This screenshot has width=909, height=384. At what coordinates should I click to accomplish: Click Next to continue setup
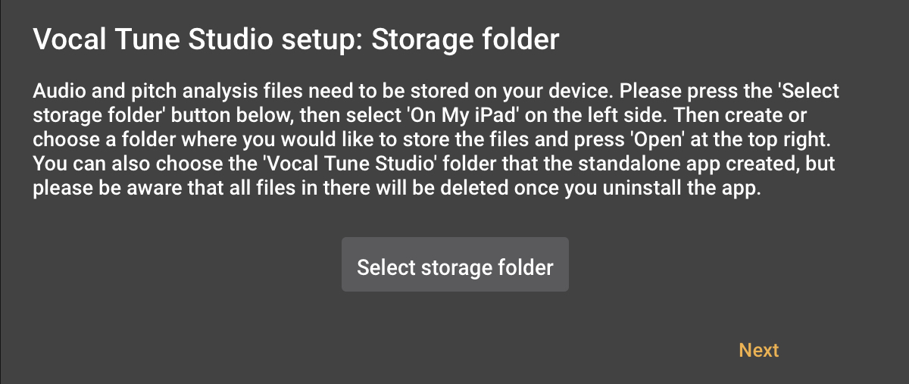[758, 350]
